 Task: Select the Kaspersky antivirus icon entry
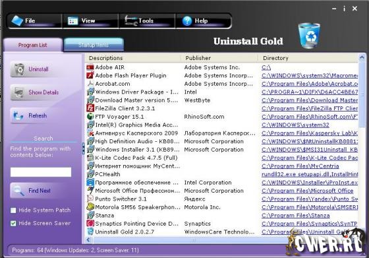tap(90, 133)
